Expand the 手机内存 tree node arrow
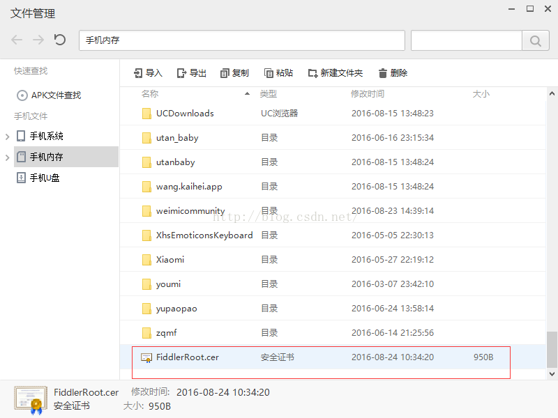Screen dimensions: 558x418 (8, 157)
